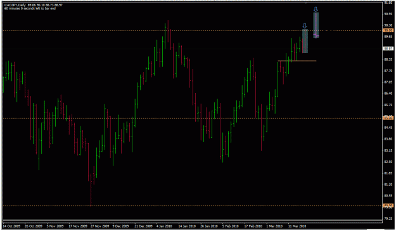396x230 pixels.
Task: Click the 87.70 price axis value
Action: 388,71
